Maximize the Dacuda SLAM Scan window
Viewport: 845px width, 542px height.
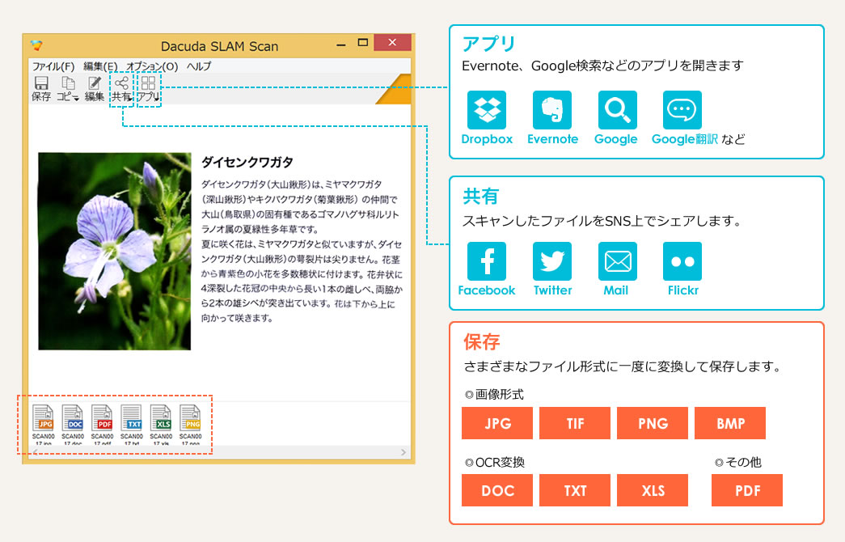363,43
